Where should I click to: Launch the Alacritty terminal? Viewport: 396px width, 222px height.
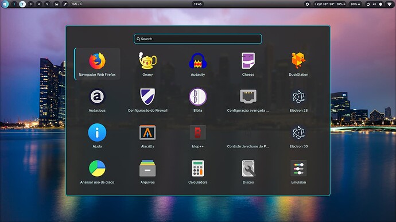(x=147, y=135)
